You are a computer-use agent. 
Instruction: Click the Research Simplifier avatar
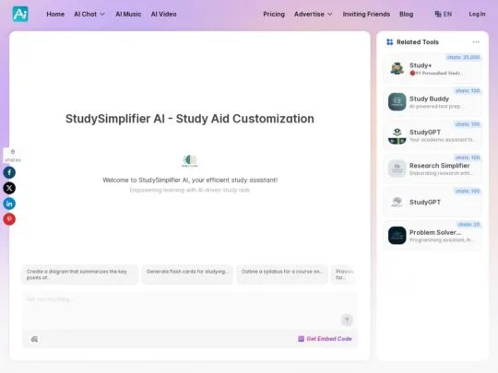[x=397, y=169]
